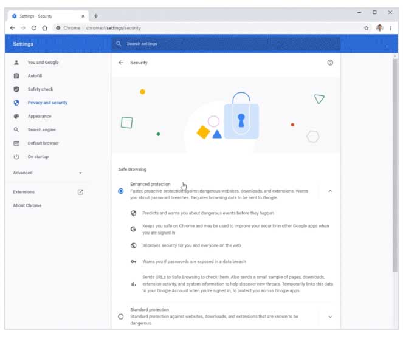Open the Extensions page link

[x=24, y=192]
